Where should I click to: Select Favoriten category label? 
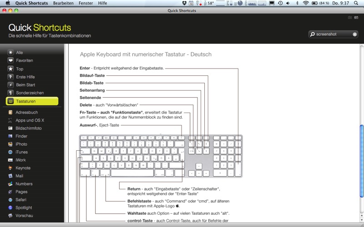pyautogui.click(x=25, y=60)
